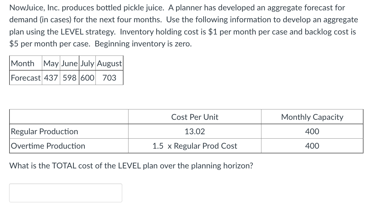Click the June column header
The height and width of the screenshot is (212, 366).
point(68,63)
